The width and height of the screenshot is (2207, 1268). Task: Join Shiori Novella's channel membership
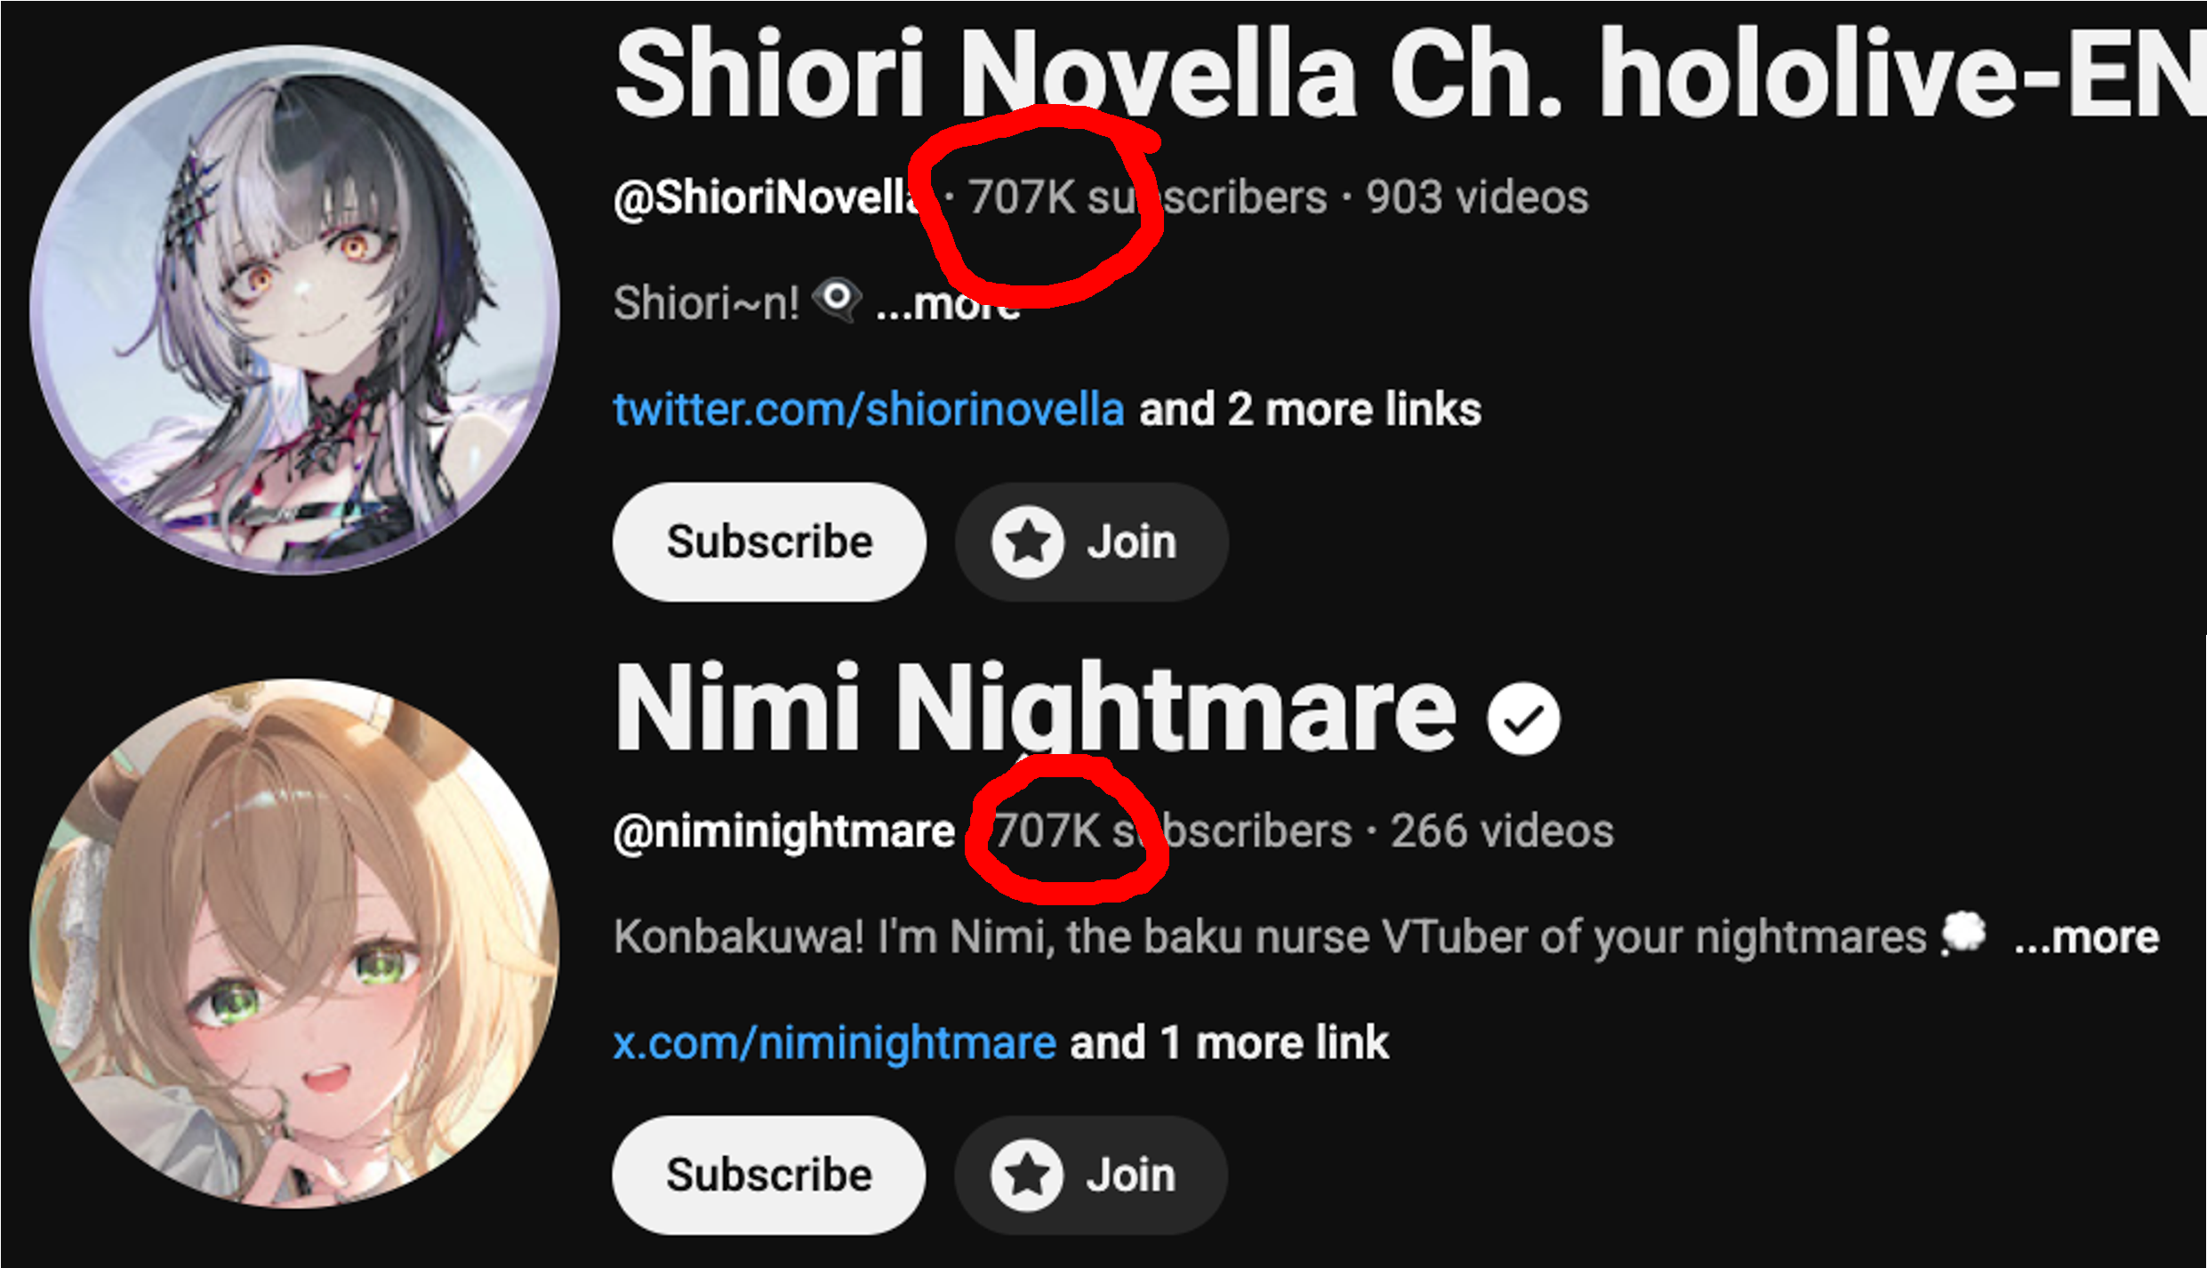click(x=1092, y=542)
